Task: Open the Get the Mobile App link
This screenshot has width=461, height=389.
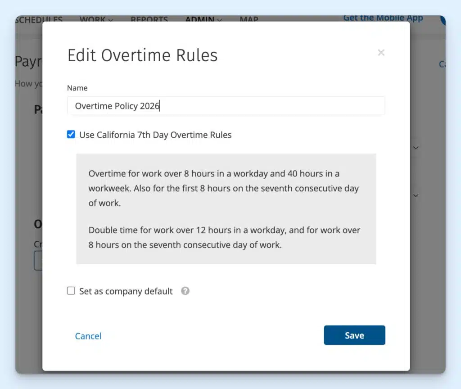Action: [x=383, y=18]
